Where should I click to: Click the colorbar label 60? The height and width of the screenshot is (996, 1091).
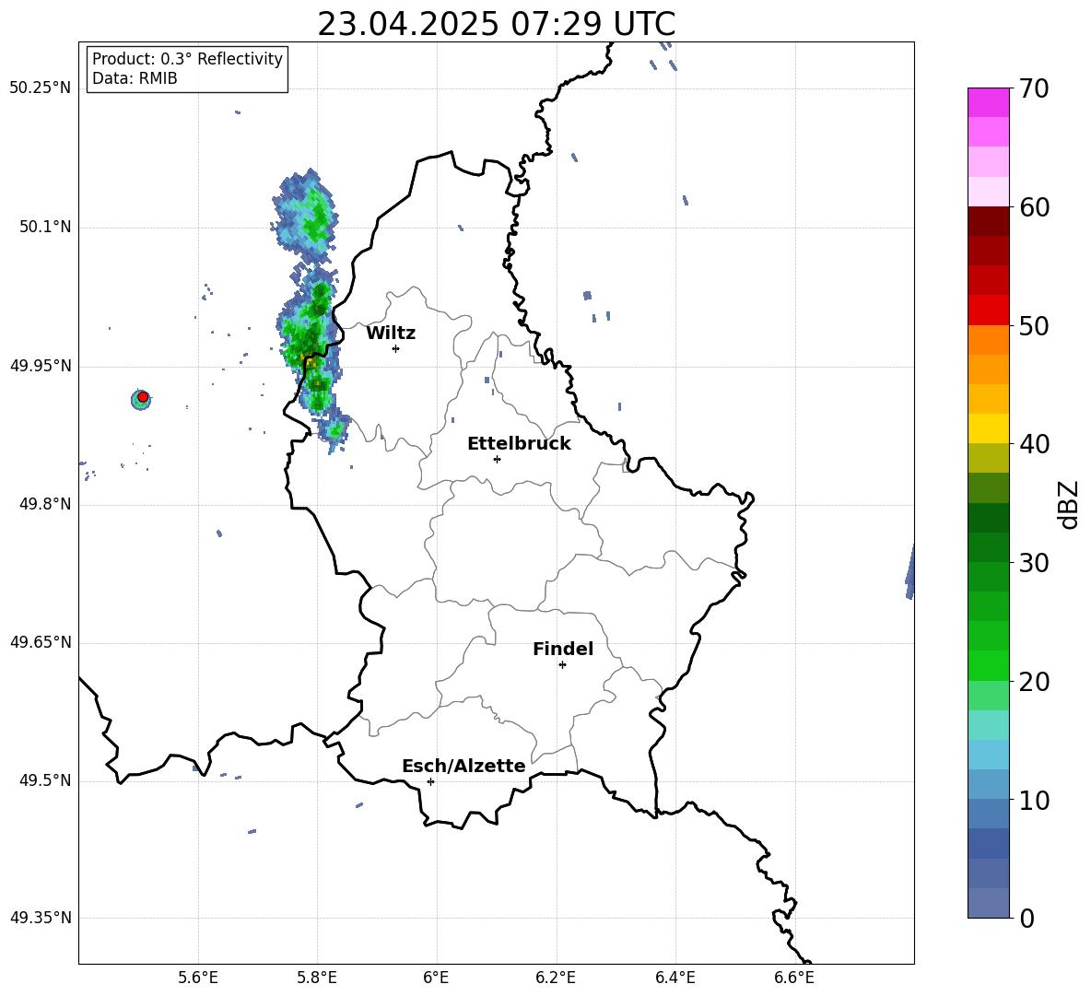pos(1034,207)
